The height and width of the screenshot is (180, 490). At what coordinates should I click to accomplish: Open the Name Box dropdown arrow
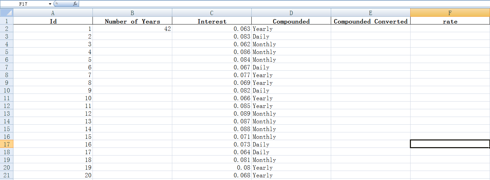[50, 4]
